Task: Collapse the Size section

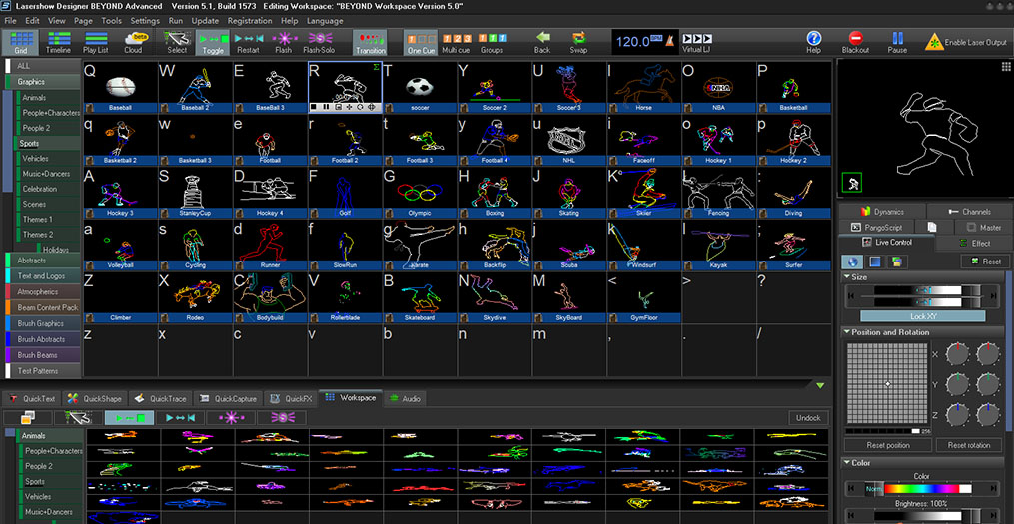Action: click(848, 277)
